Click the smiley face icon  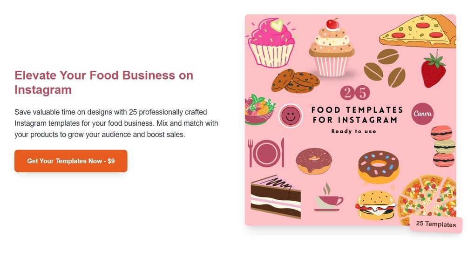pyautogui.click(x=291, y=116)
